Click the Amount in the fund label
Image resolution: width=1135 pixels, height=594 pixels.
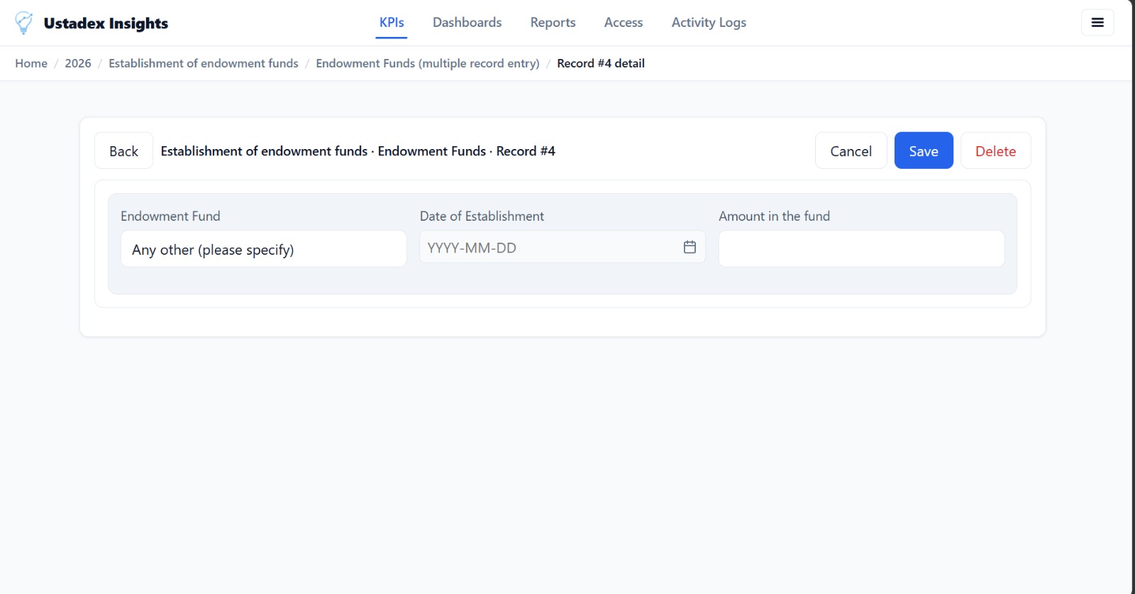coord(775,216)
